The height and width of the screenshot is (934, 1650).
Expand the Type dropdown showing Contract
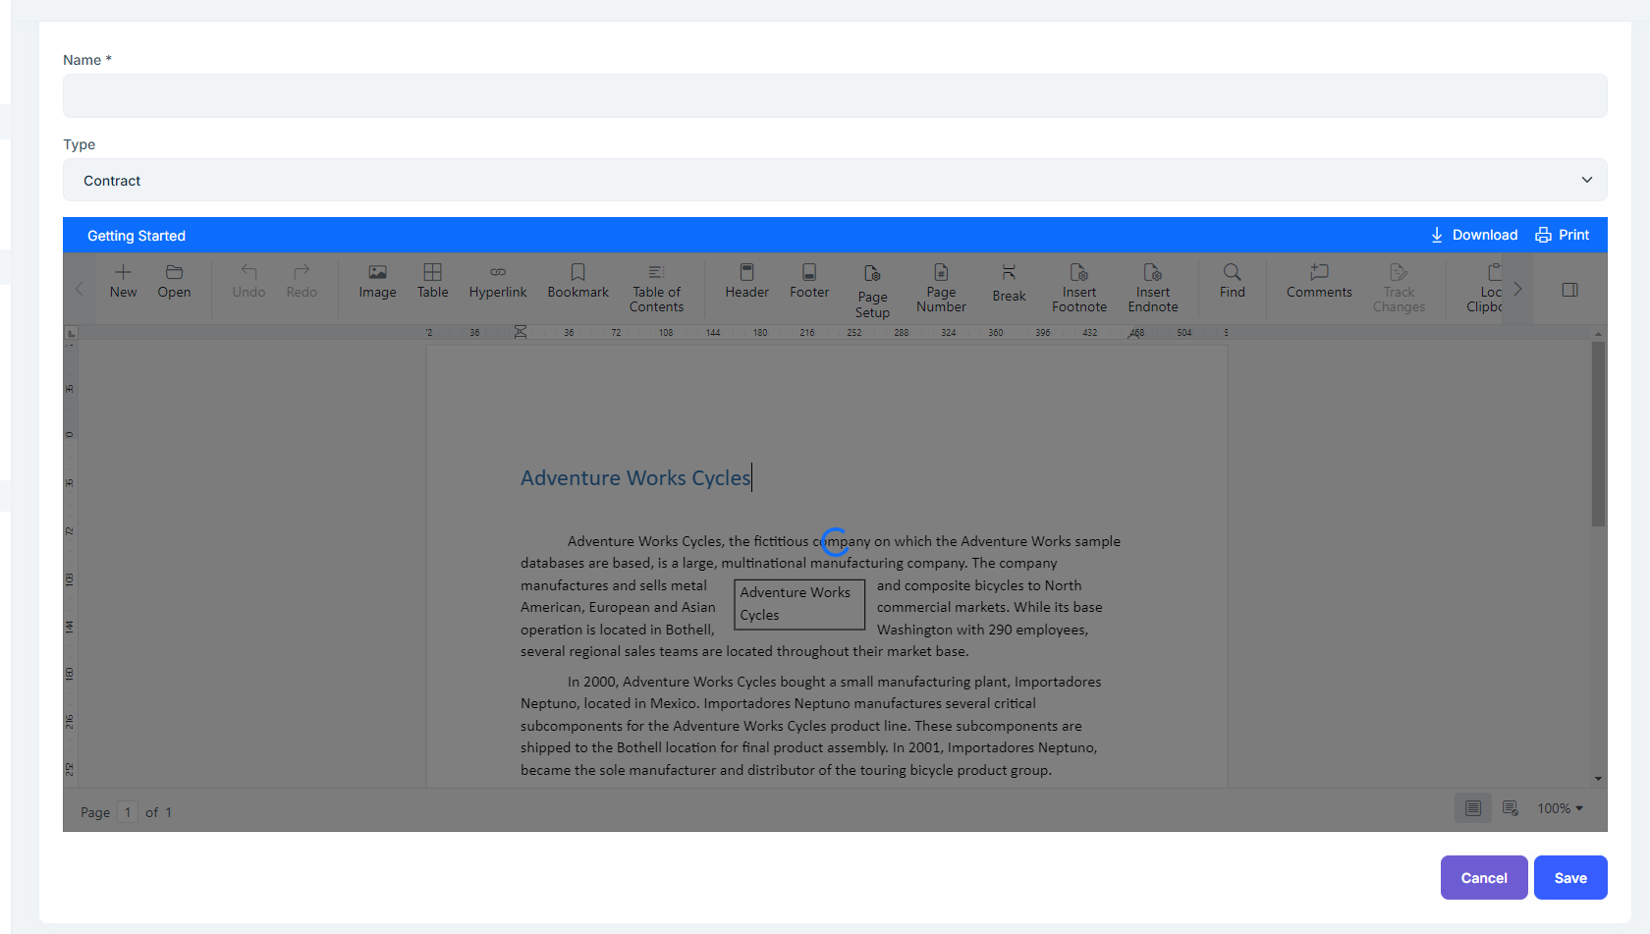coord(835,181)
